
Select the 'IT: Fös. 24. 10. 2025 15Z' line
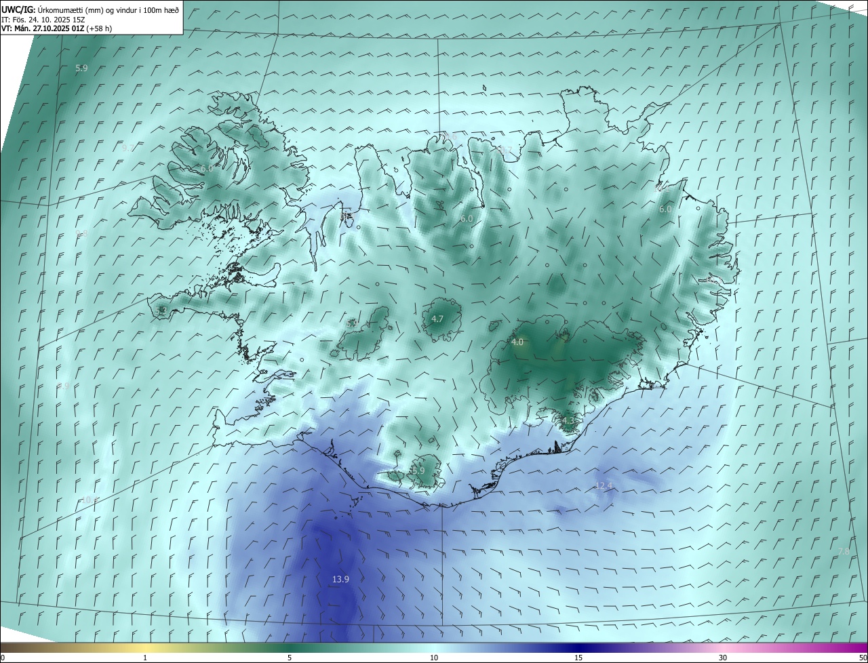pyautogui.click(x=42, y=20)
